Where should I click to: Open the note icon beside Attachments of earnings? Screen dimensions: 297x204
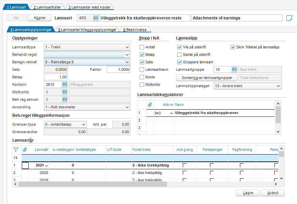tap(289, 18)
